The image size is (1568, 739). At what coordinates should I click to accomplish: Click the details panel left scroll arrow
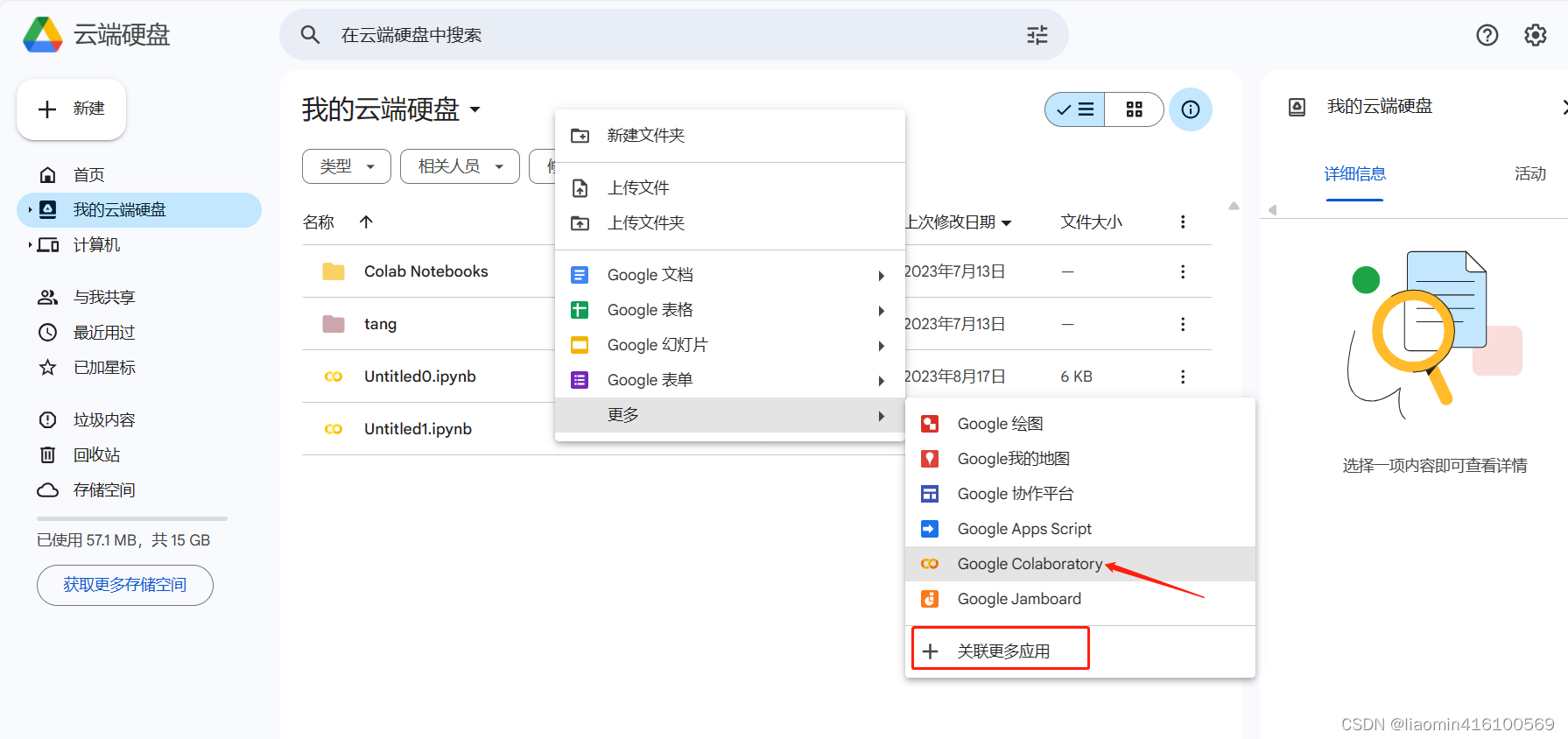1273,210
